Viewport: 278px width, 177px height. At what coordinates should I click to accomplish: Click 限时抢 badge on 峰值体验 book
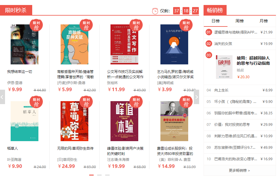136,102
